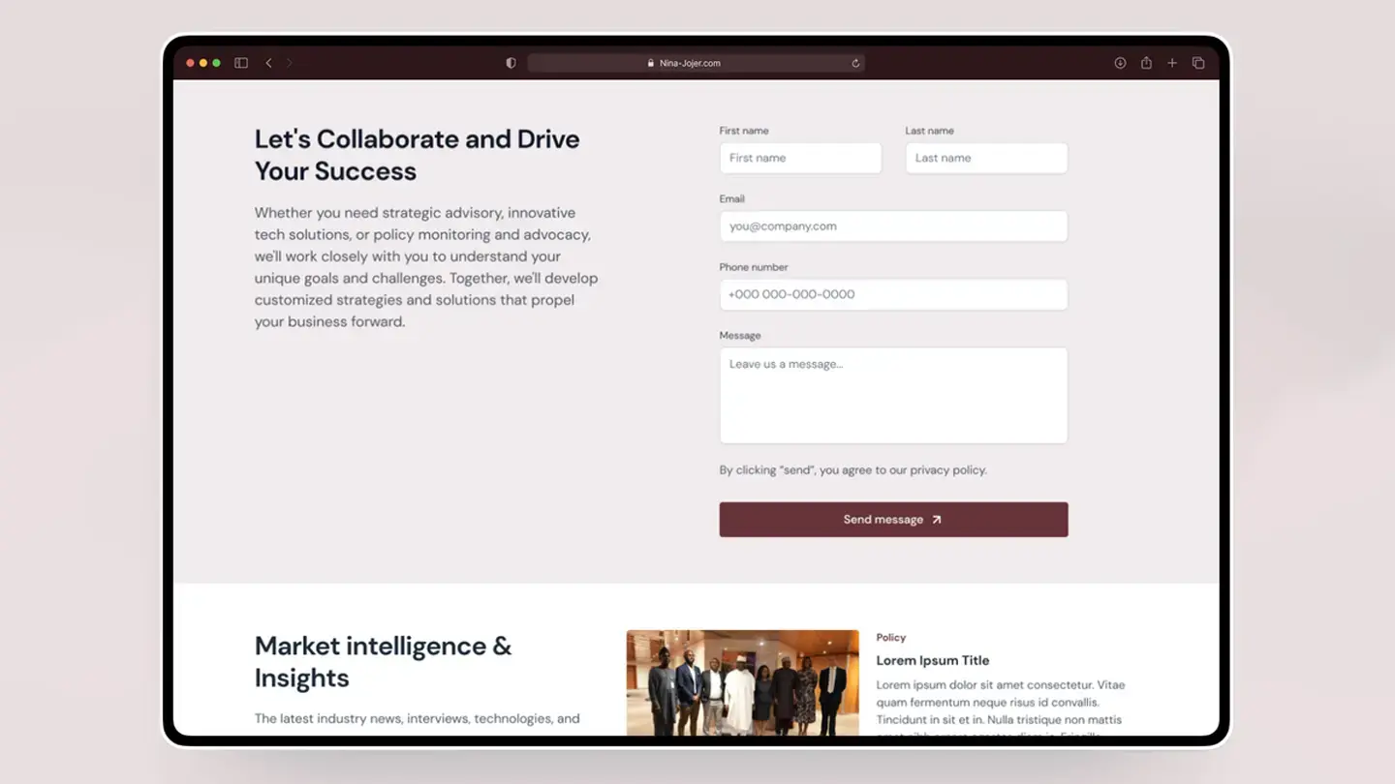Click the forward navigation arrow

pyautogui.click(x=289, y=63)
